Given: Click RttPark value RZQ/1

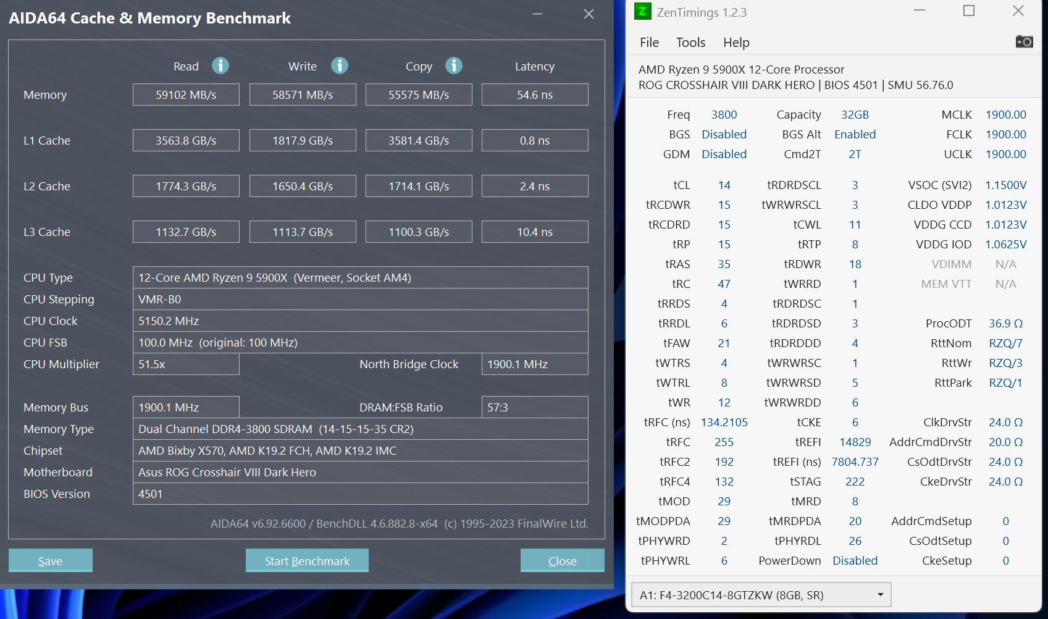Looking at the screenshot, I should (1005, 382).
